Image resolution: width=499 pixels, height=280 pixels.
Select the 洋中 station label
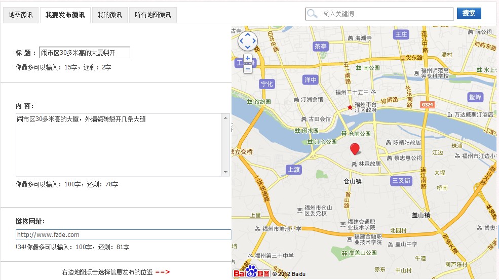311,79
